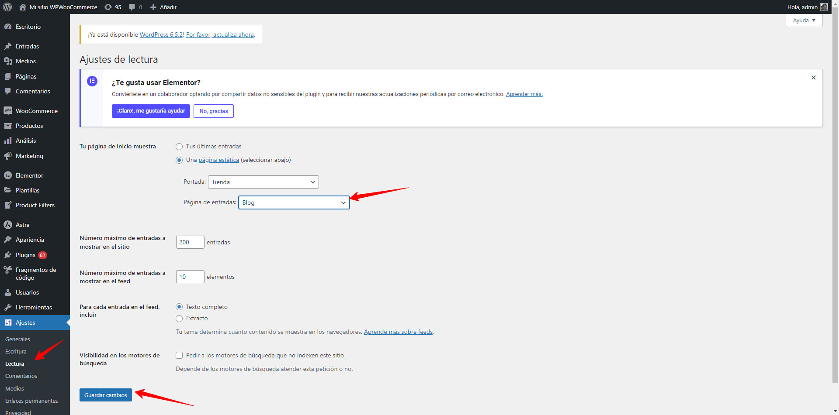839x415 pixels.
Task: Click the sidebar Comentarios bubble icon
Action: pyautogui.click(x=8, y=91)
